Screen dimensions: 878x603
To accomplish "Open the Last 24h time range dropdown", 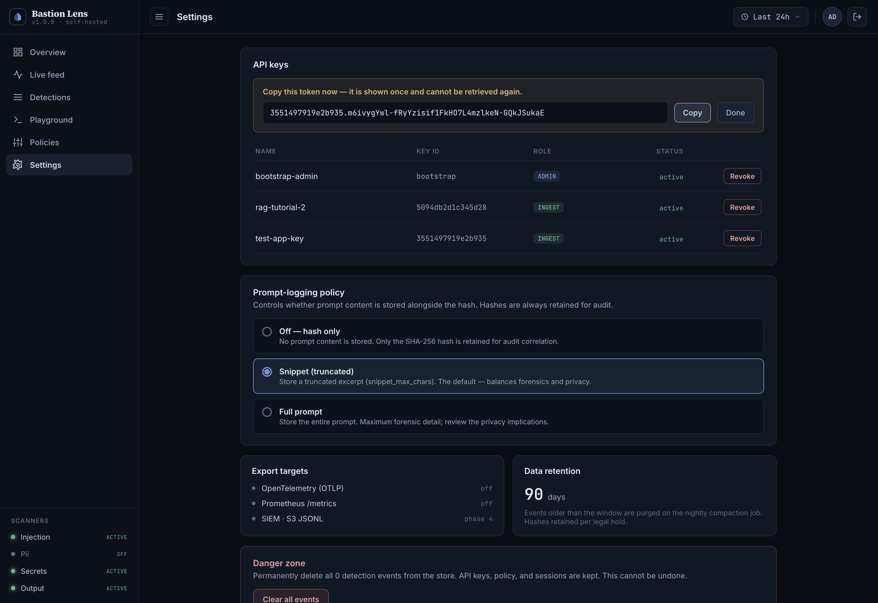I will (771, 17).
